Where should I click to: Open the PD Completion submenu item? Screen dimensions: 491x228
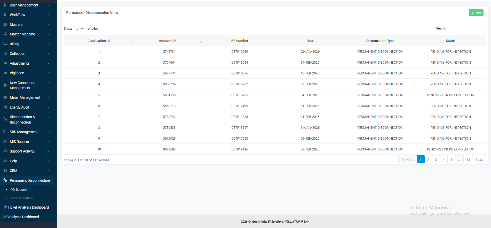(x=22, y=198)
